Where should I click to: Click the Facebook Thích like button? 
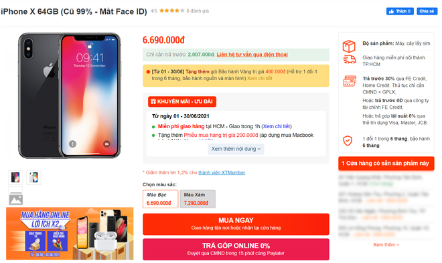tap(400, 11)
